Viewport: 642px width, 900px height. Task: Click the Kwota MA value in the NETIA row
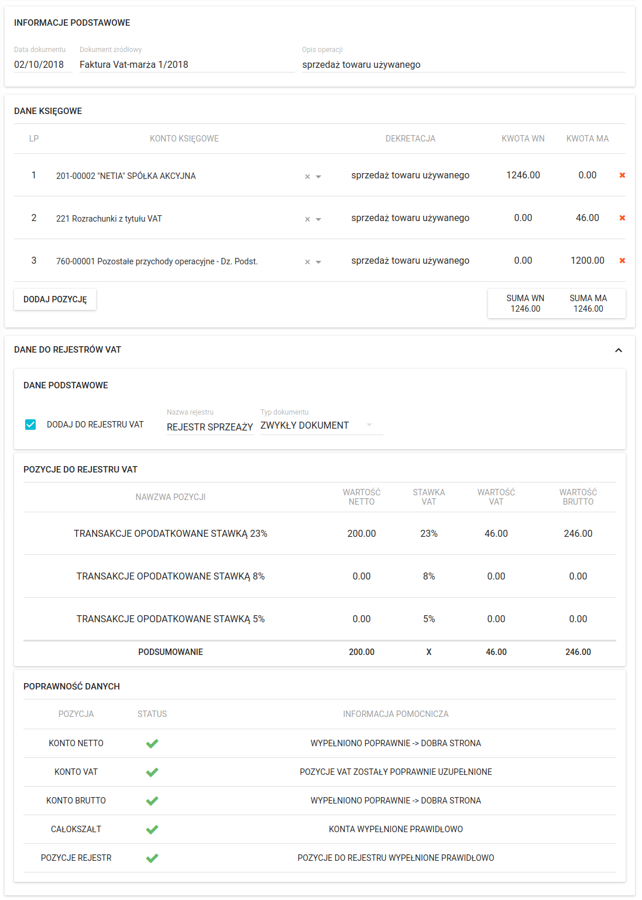588,175
